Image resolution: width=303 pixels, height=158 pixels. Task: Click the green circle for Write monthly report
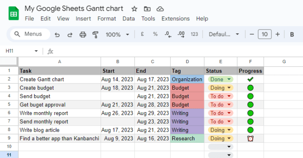click(x=250, y=113)
